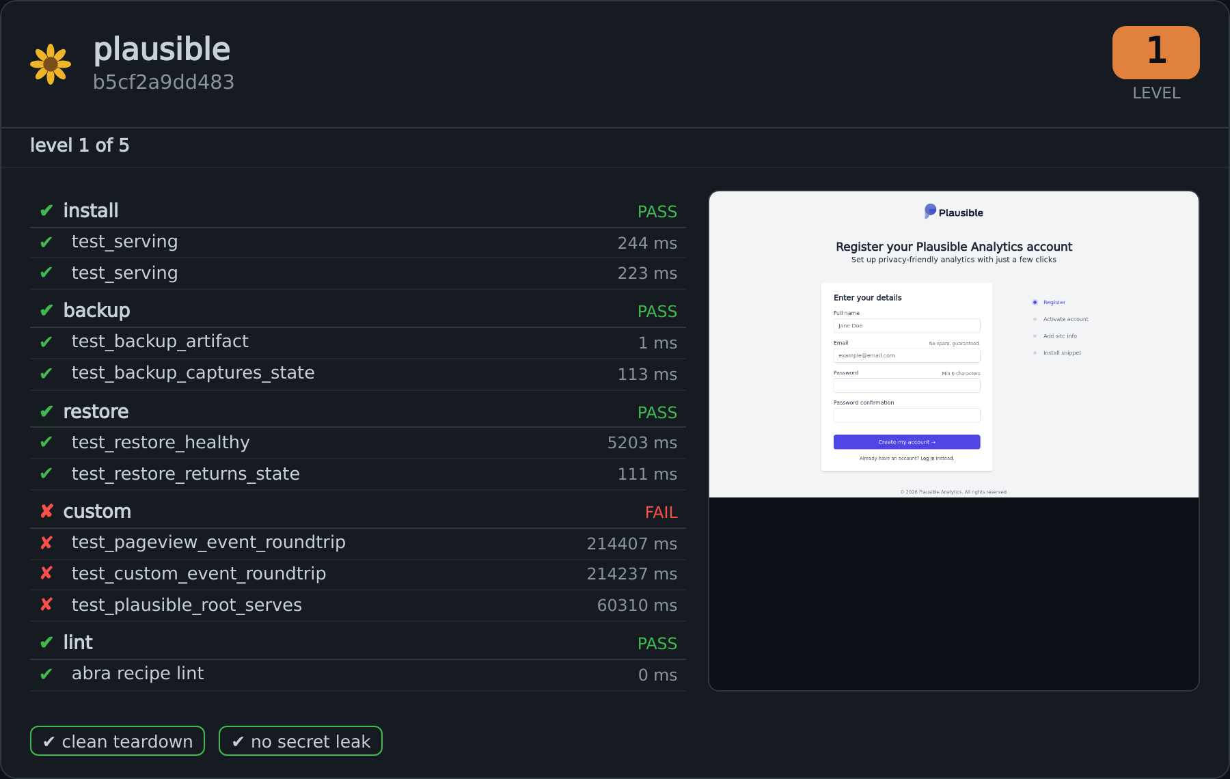Expand the custom FAIL group header
The width and height of the screenshot is (1230, 779).
point(358,511)
